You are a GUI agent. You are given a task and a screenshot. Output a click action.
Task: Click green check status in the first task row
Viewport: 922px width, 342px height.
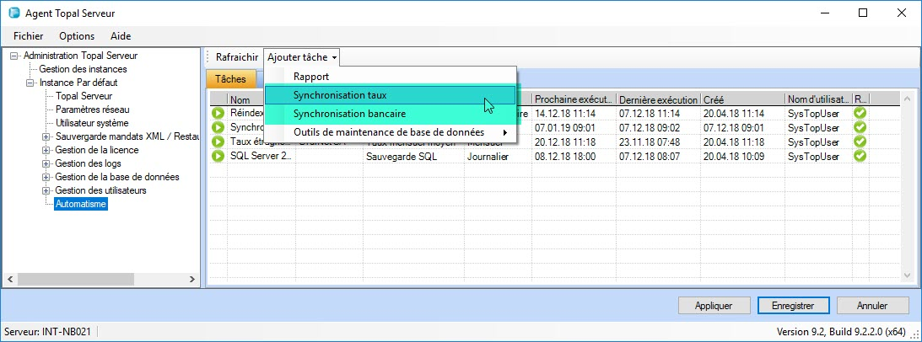tap(860, 114)
